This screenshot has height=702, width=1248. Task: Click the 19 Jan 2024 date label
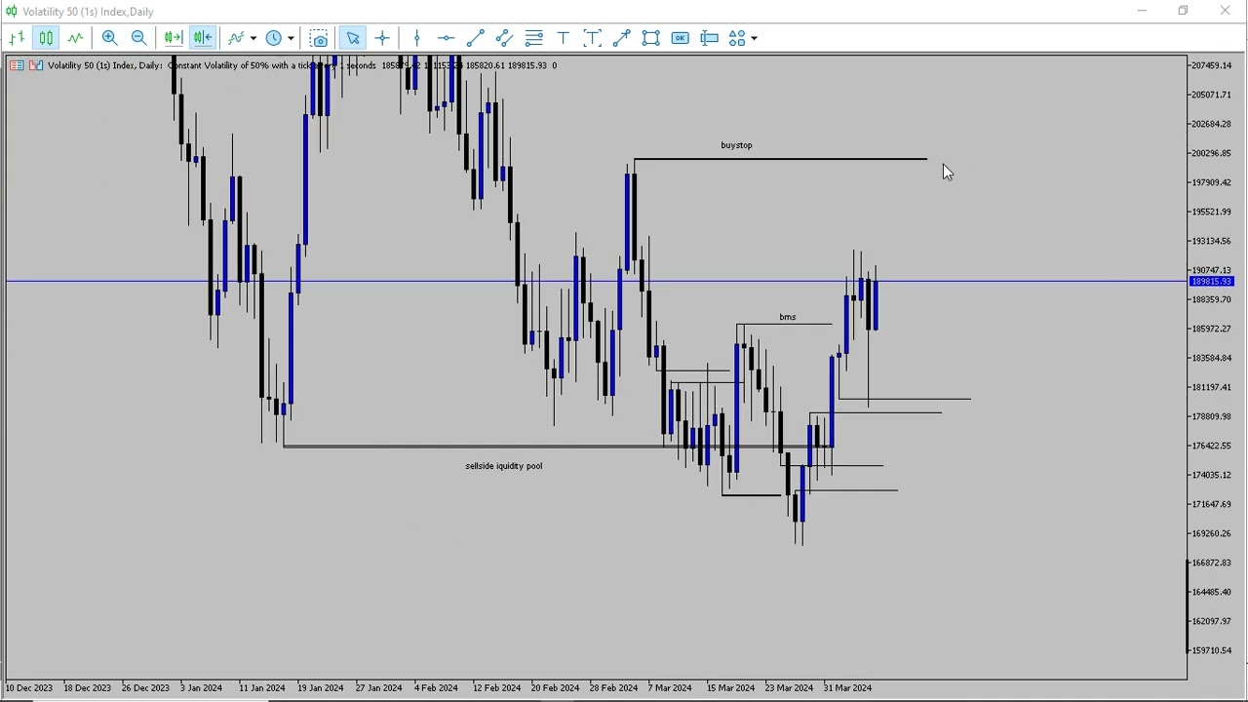click(320, 688)
